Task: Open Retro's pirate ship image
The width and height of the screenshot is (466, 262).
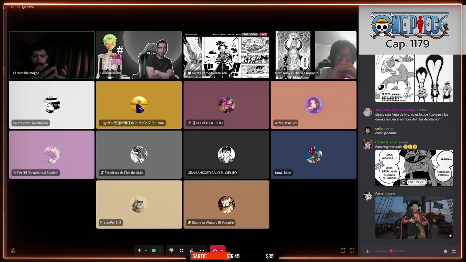Action: point(414,218)
